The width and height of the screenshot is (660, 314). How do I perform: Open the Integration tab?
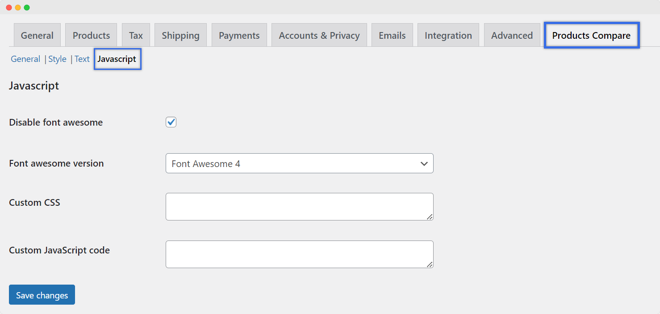point(448,36)
